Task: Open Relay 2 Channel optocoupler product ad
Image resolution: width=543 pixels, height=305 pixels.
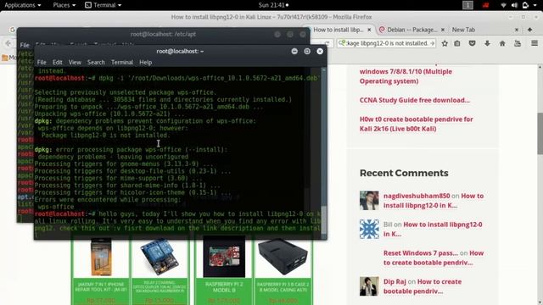Action: (x=160, y=271)
